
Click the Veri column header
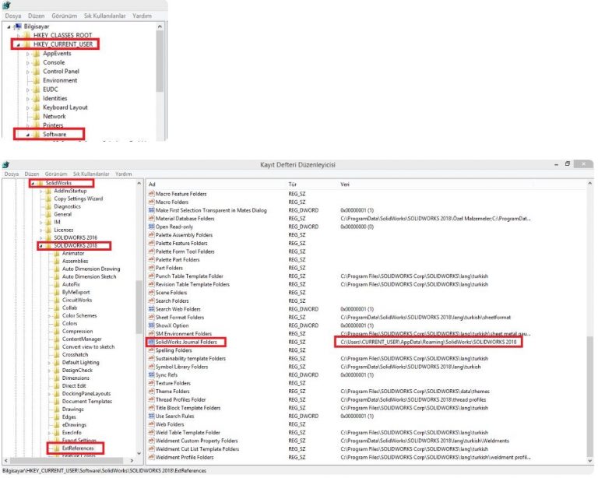coord(345,184)
